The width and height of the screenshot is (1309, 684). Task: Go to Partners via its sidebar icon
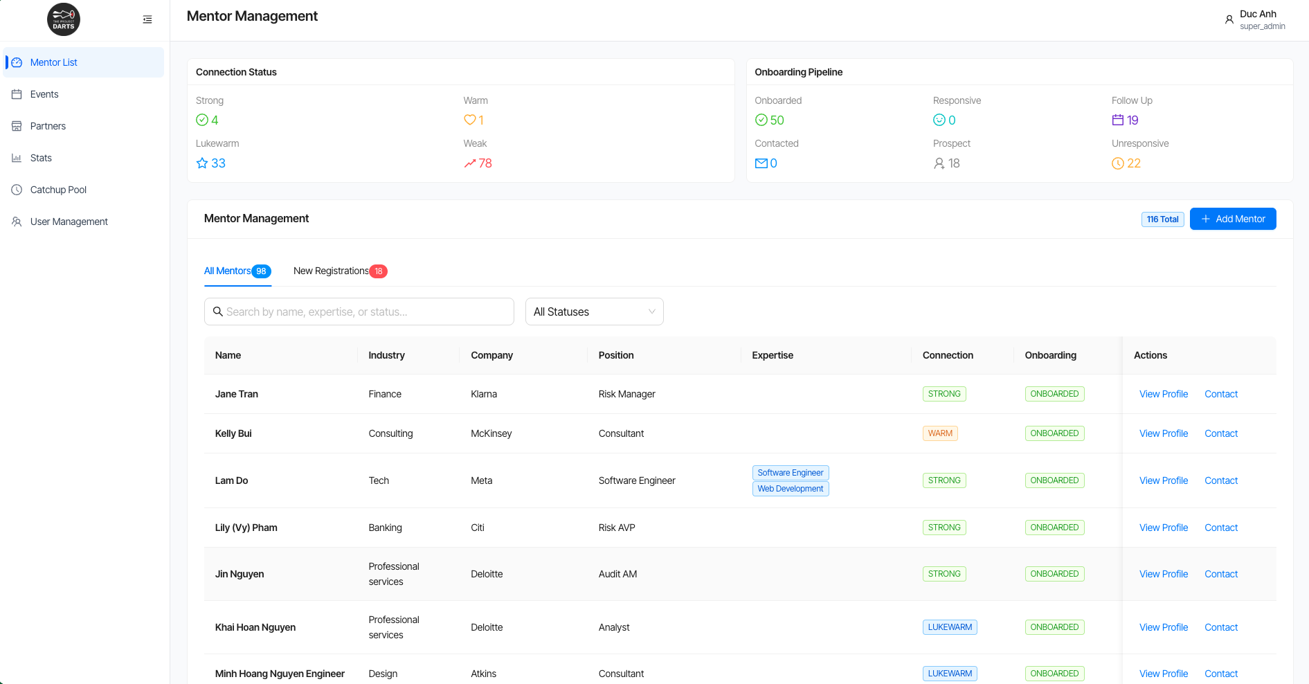click(x=17, y=126)
